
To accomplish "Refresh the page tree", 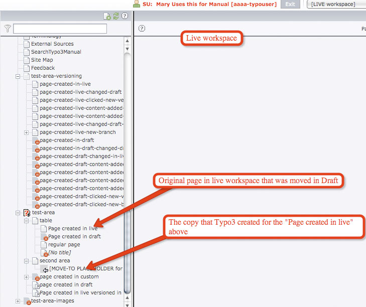I will tap(115, 16).
